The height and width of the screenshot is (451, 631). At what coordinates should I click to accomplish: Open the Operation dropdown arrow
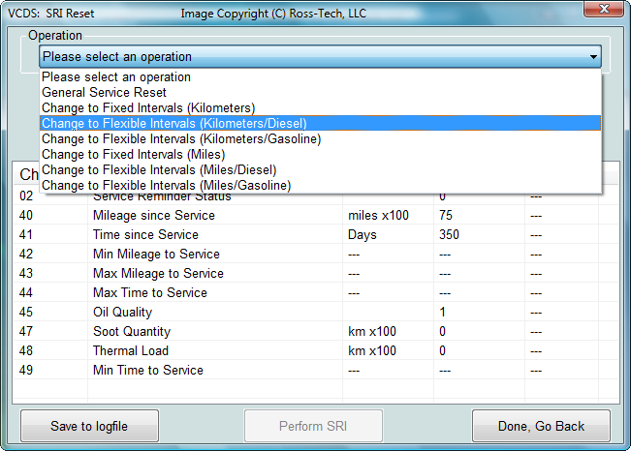[x=592, y=57]
